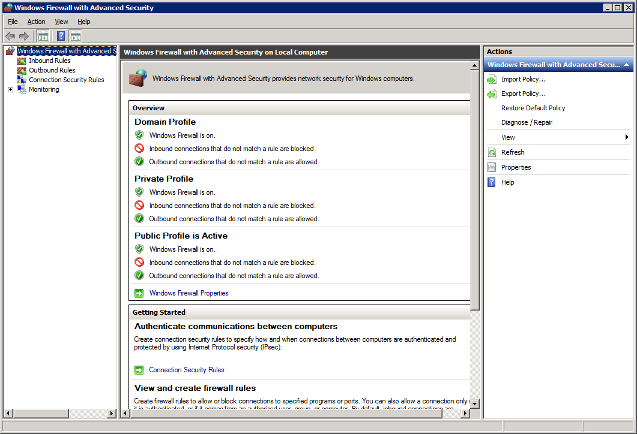This screenshot has height=434, width=637.
Task: Maximize the firewall console window
Action: [x=618, y=8]
